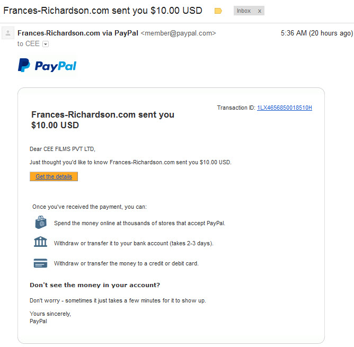Click the bank building icon
Image resolution: width=354 pixels, height=347 pixels.
click(x=40, y=242)
